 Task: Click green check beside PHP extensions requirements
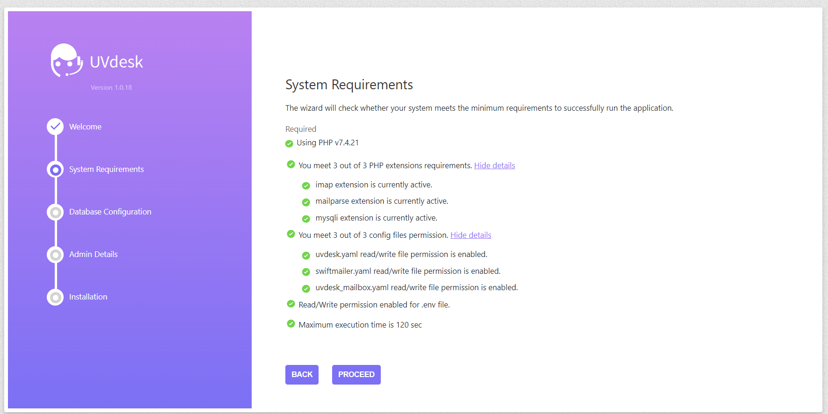[291, 164]
